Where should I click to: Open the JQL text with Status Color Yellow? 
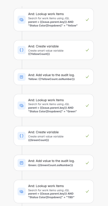pyautogui.click(x=53, y=24)
